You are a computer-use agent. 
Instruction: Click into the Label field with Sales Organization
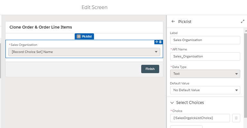(205, 40)
